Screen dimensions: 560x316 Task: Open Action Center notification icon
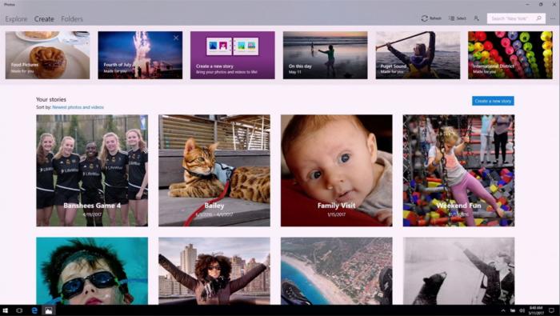pos(552,310)
